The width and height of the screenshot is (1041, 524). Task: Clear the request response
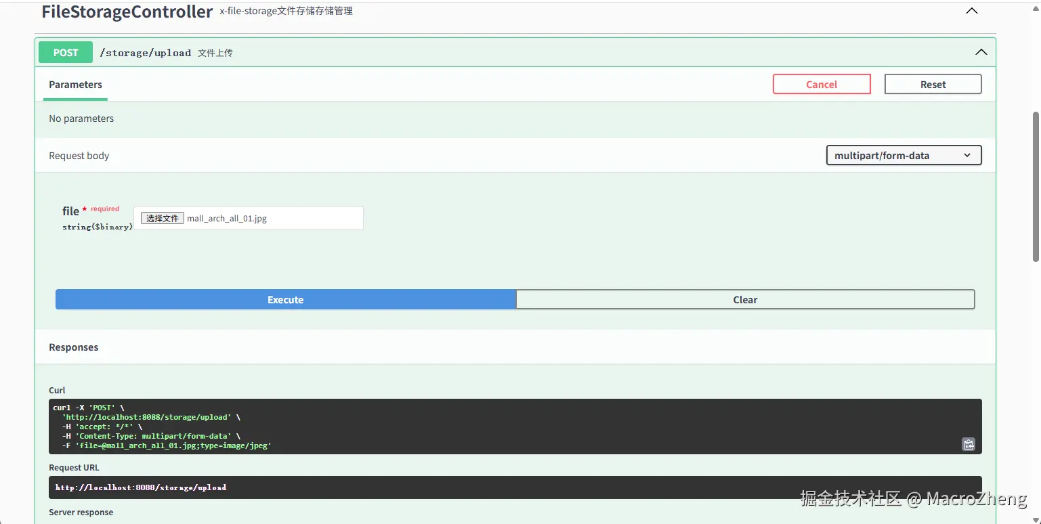pyautogui.click(x=745, y=299)
